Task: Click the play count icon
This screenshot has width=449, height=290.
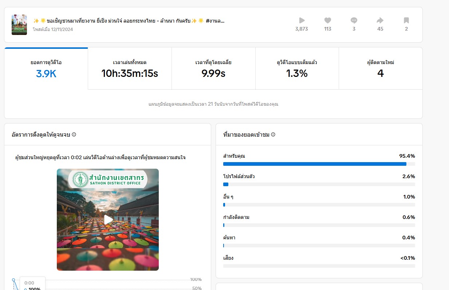Action: tap(302, 20)
